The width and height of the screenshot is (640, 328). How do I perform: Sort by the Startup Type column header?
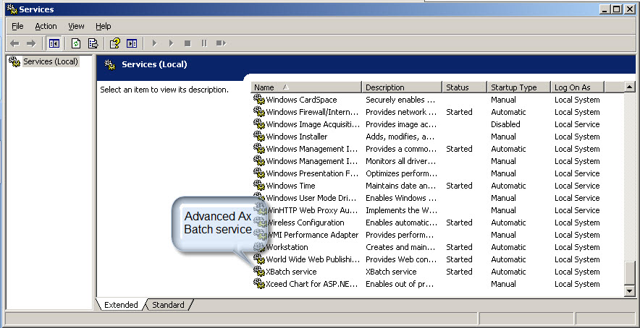click(x=518, y=87)
